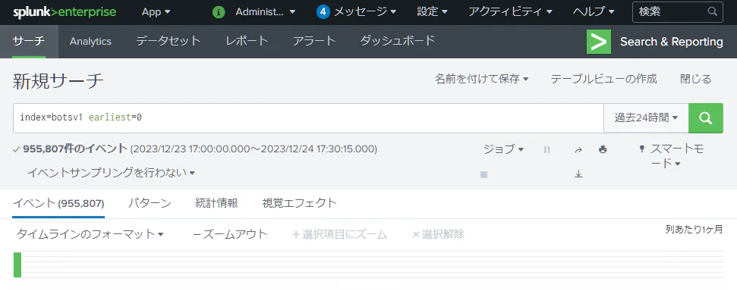Viewport: 737px width, 291px height.
Task: Click the green Search & Reporting app icon
Action: coord(599,42)
